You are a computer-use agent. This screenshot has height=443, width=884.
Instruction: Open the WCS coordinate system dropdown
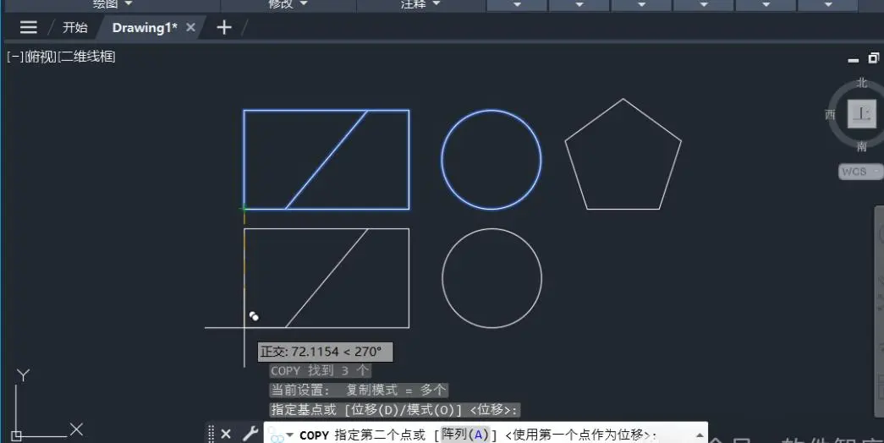[x=860, y=172]
